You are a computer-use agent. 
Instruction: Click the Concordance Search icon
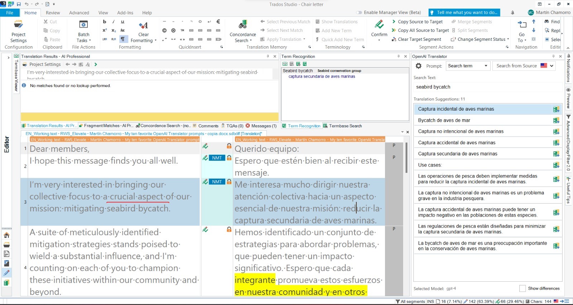tap(242, 25)
